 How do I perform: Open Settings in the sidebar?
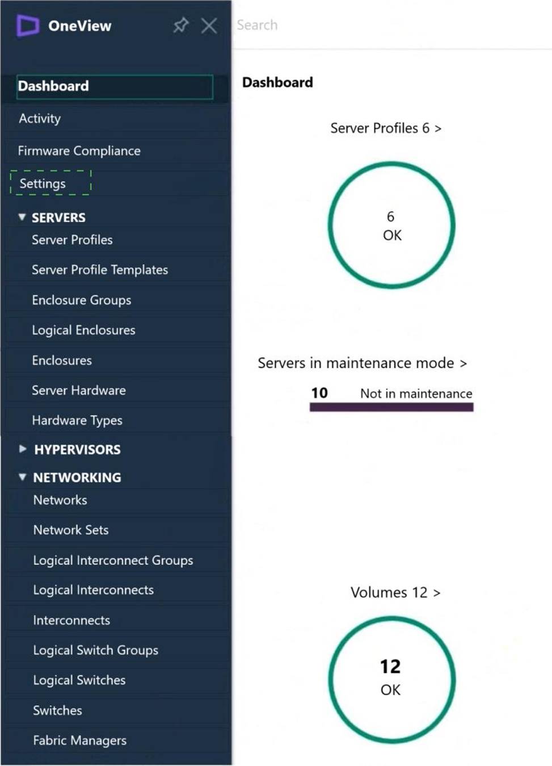(43, 183)
